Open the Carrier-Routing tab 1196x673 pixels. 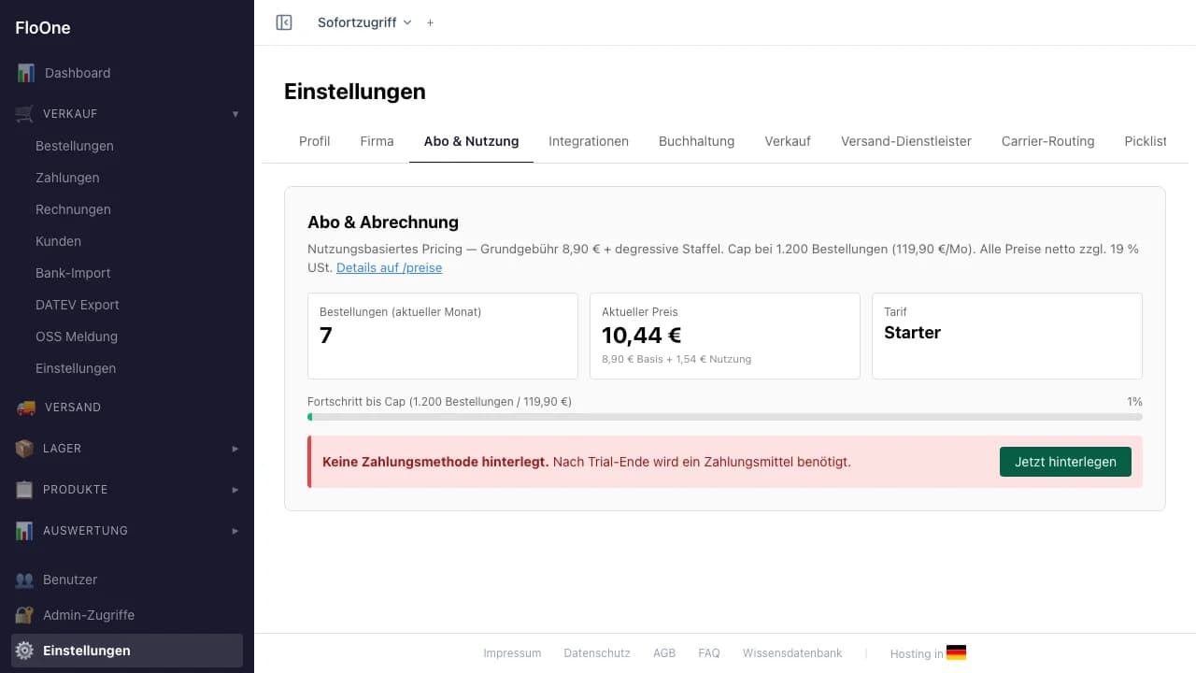[1047, 141]
